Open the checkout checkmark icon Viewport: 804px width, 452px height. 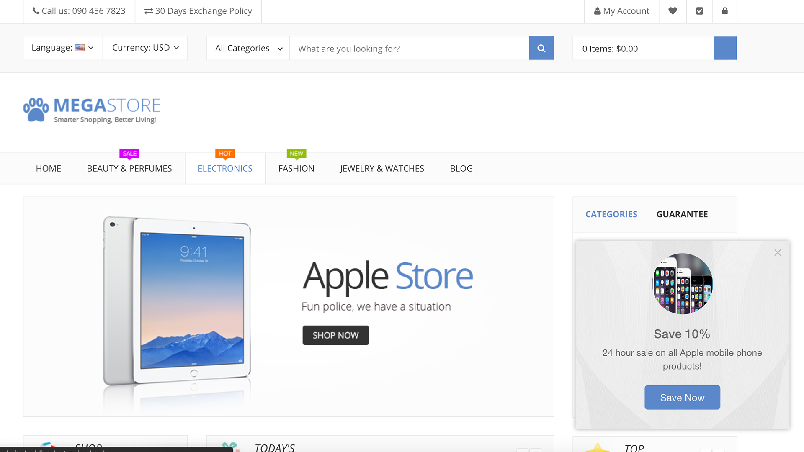tap(699, 11)
